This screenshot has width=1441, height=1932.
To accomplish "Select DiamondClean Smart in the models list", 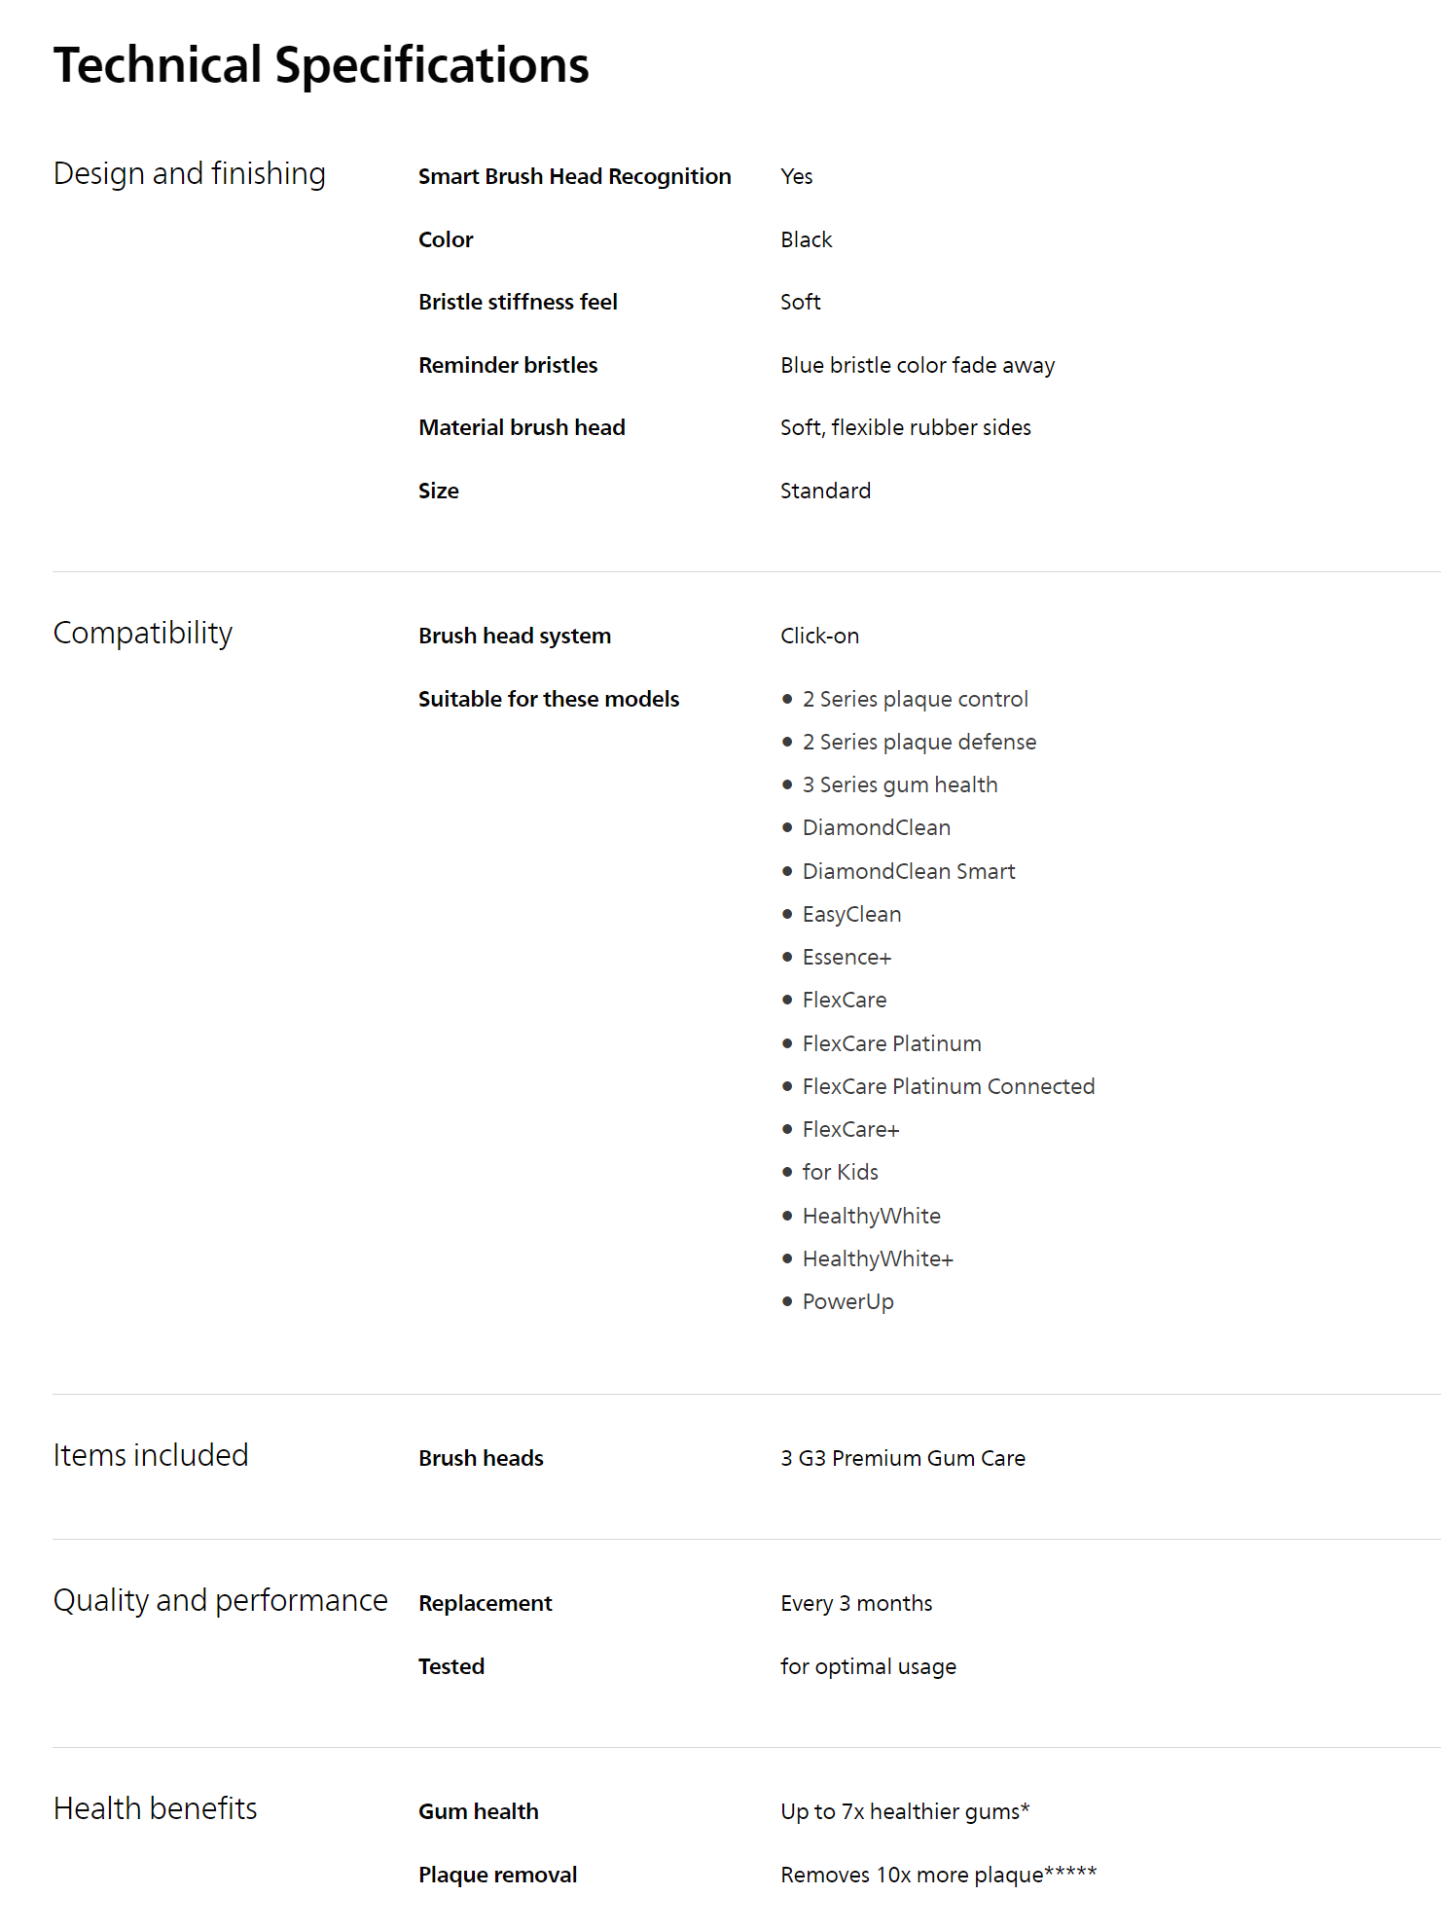I will tap(908, 871).
